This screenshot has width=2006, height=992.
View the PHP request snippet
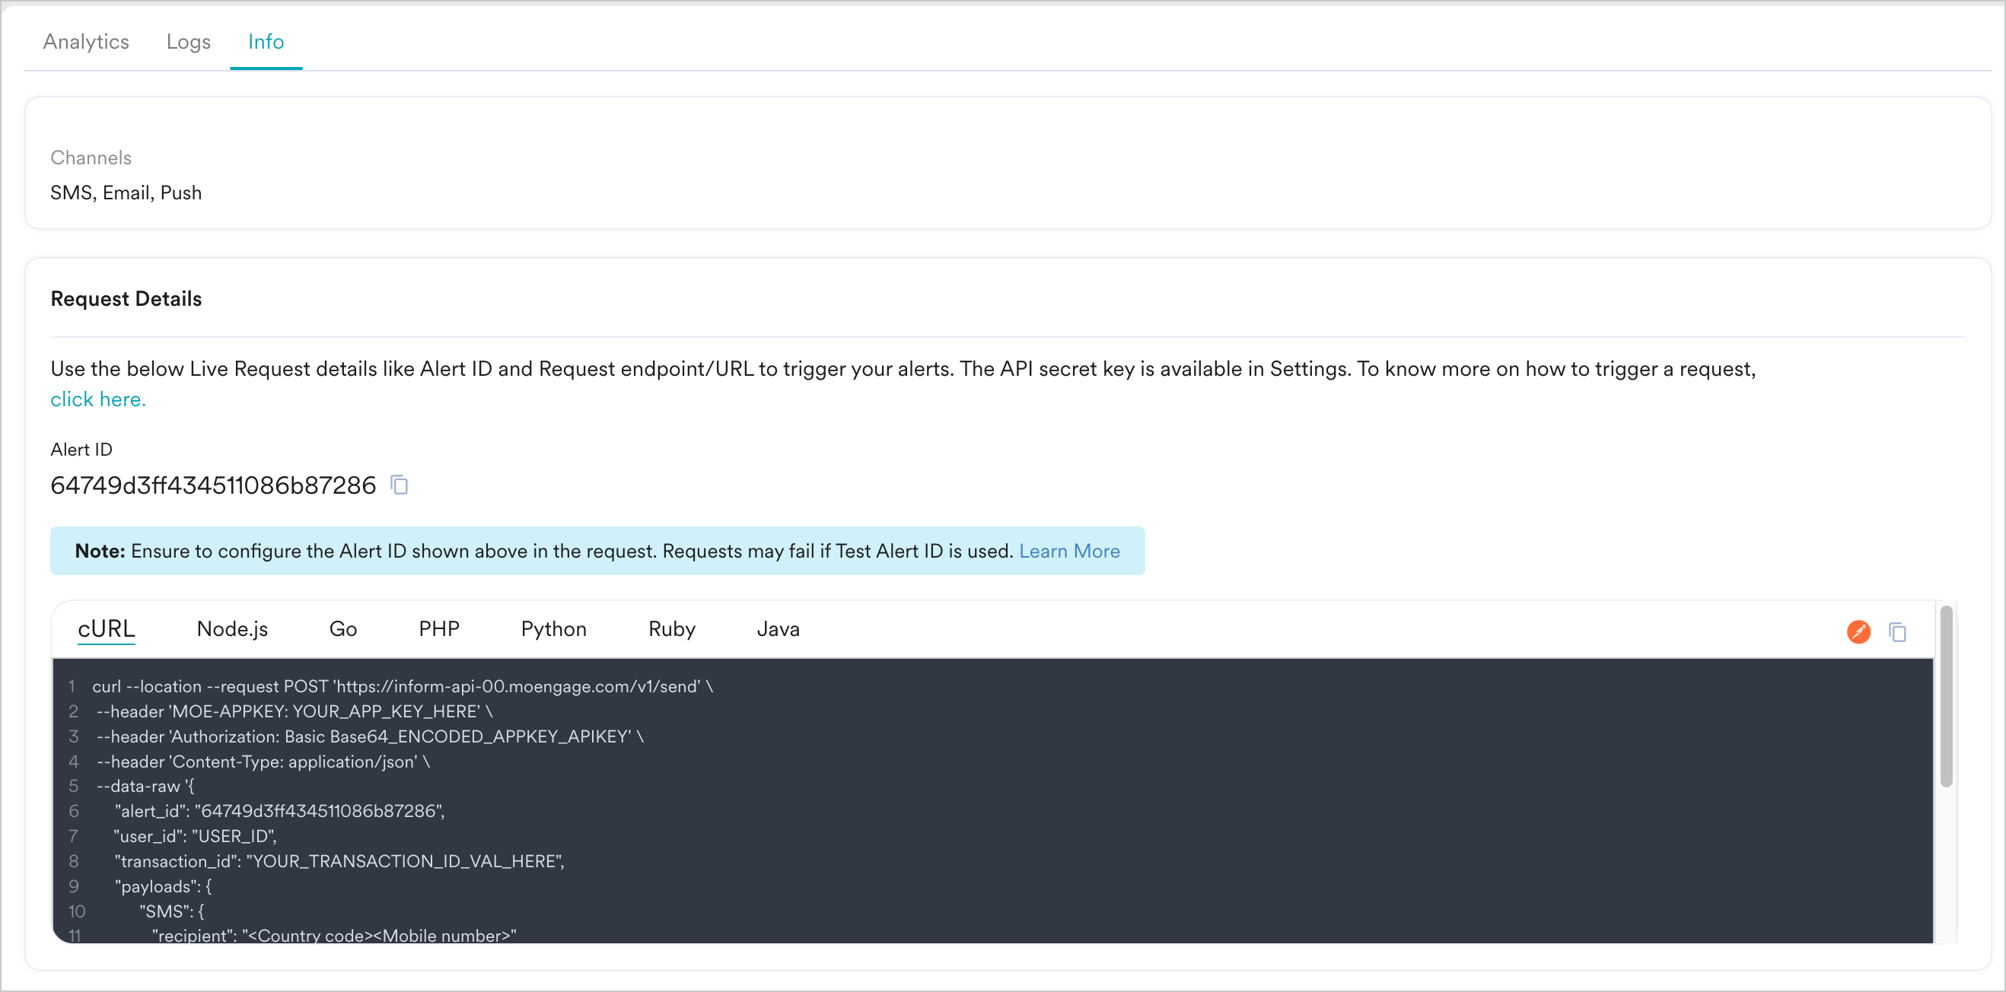439,628
